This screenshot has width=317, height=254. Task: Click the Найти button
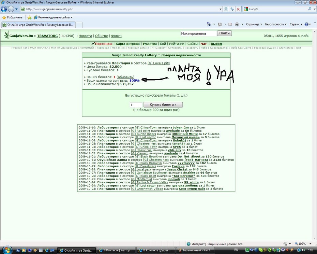tap(224, 33)
